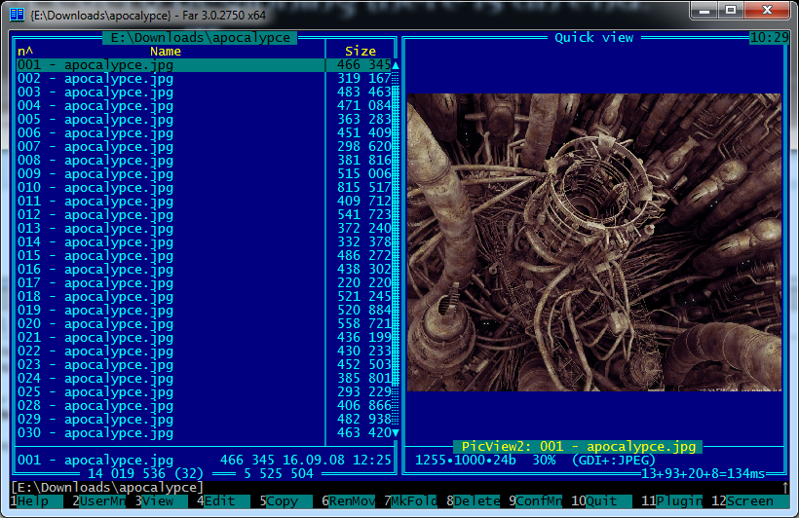This screenshot has width=799, height=518.
Task: Click the E:\Downloads\apocalypce panel path title
Action: pyautogui.click(x=200, y=37)
